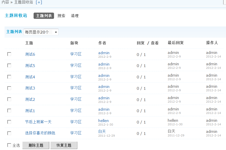This screenshot has width=226, height=150.
Task: Tick the checkbox for 测试4
Action: (x=9, y=77)
